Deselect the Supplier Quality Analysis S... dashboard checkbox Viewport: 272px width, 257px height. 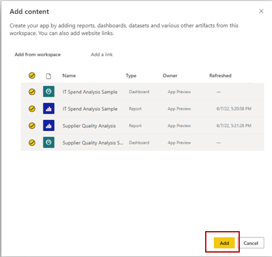pyautogui.click(x=32, y=143)
